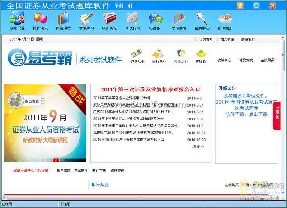Click 升级公告 panel heading
Screen dimensions: 287x208
point(227,88)
